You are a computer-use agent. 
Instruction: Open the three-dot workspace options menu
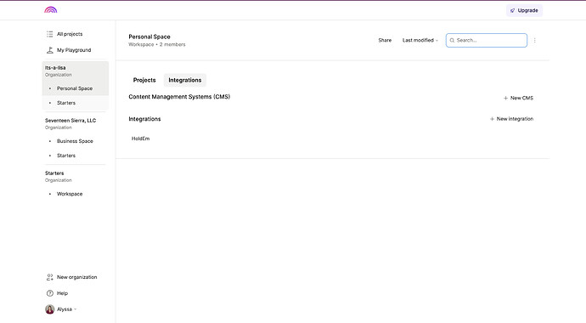click(535, 41)
